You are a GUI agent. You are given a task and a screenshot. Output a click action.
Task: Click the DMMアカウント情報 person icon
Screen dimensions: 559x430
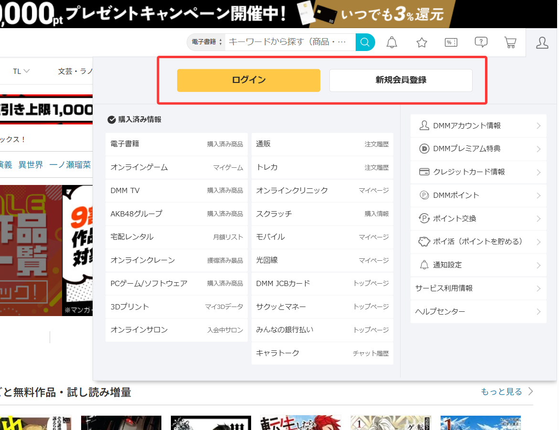424,126
